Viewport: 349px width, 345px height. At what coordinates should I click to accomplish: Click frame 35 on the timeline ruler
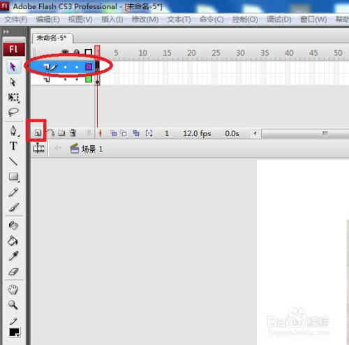coord(265,53)
